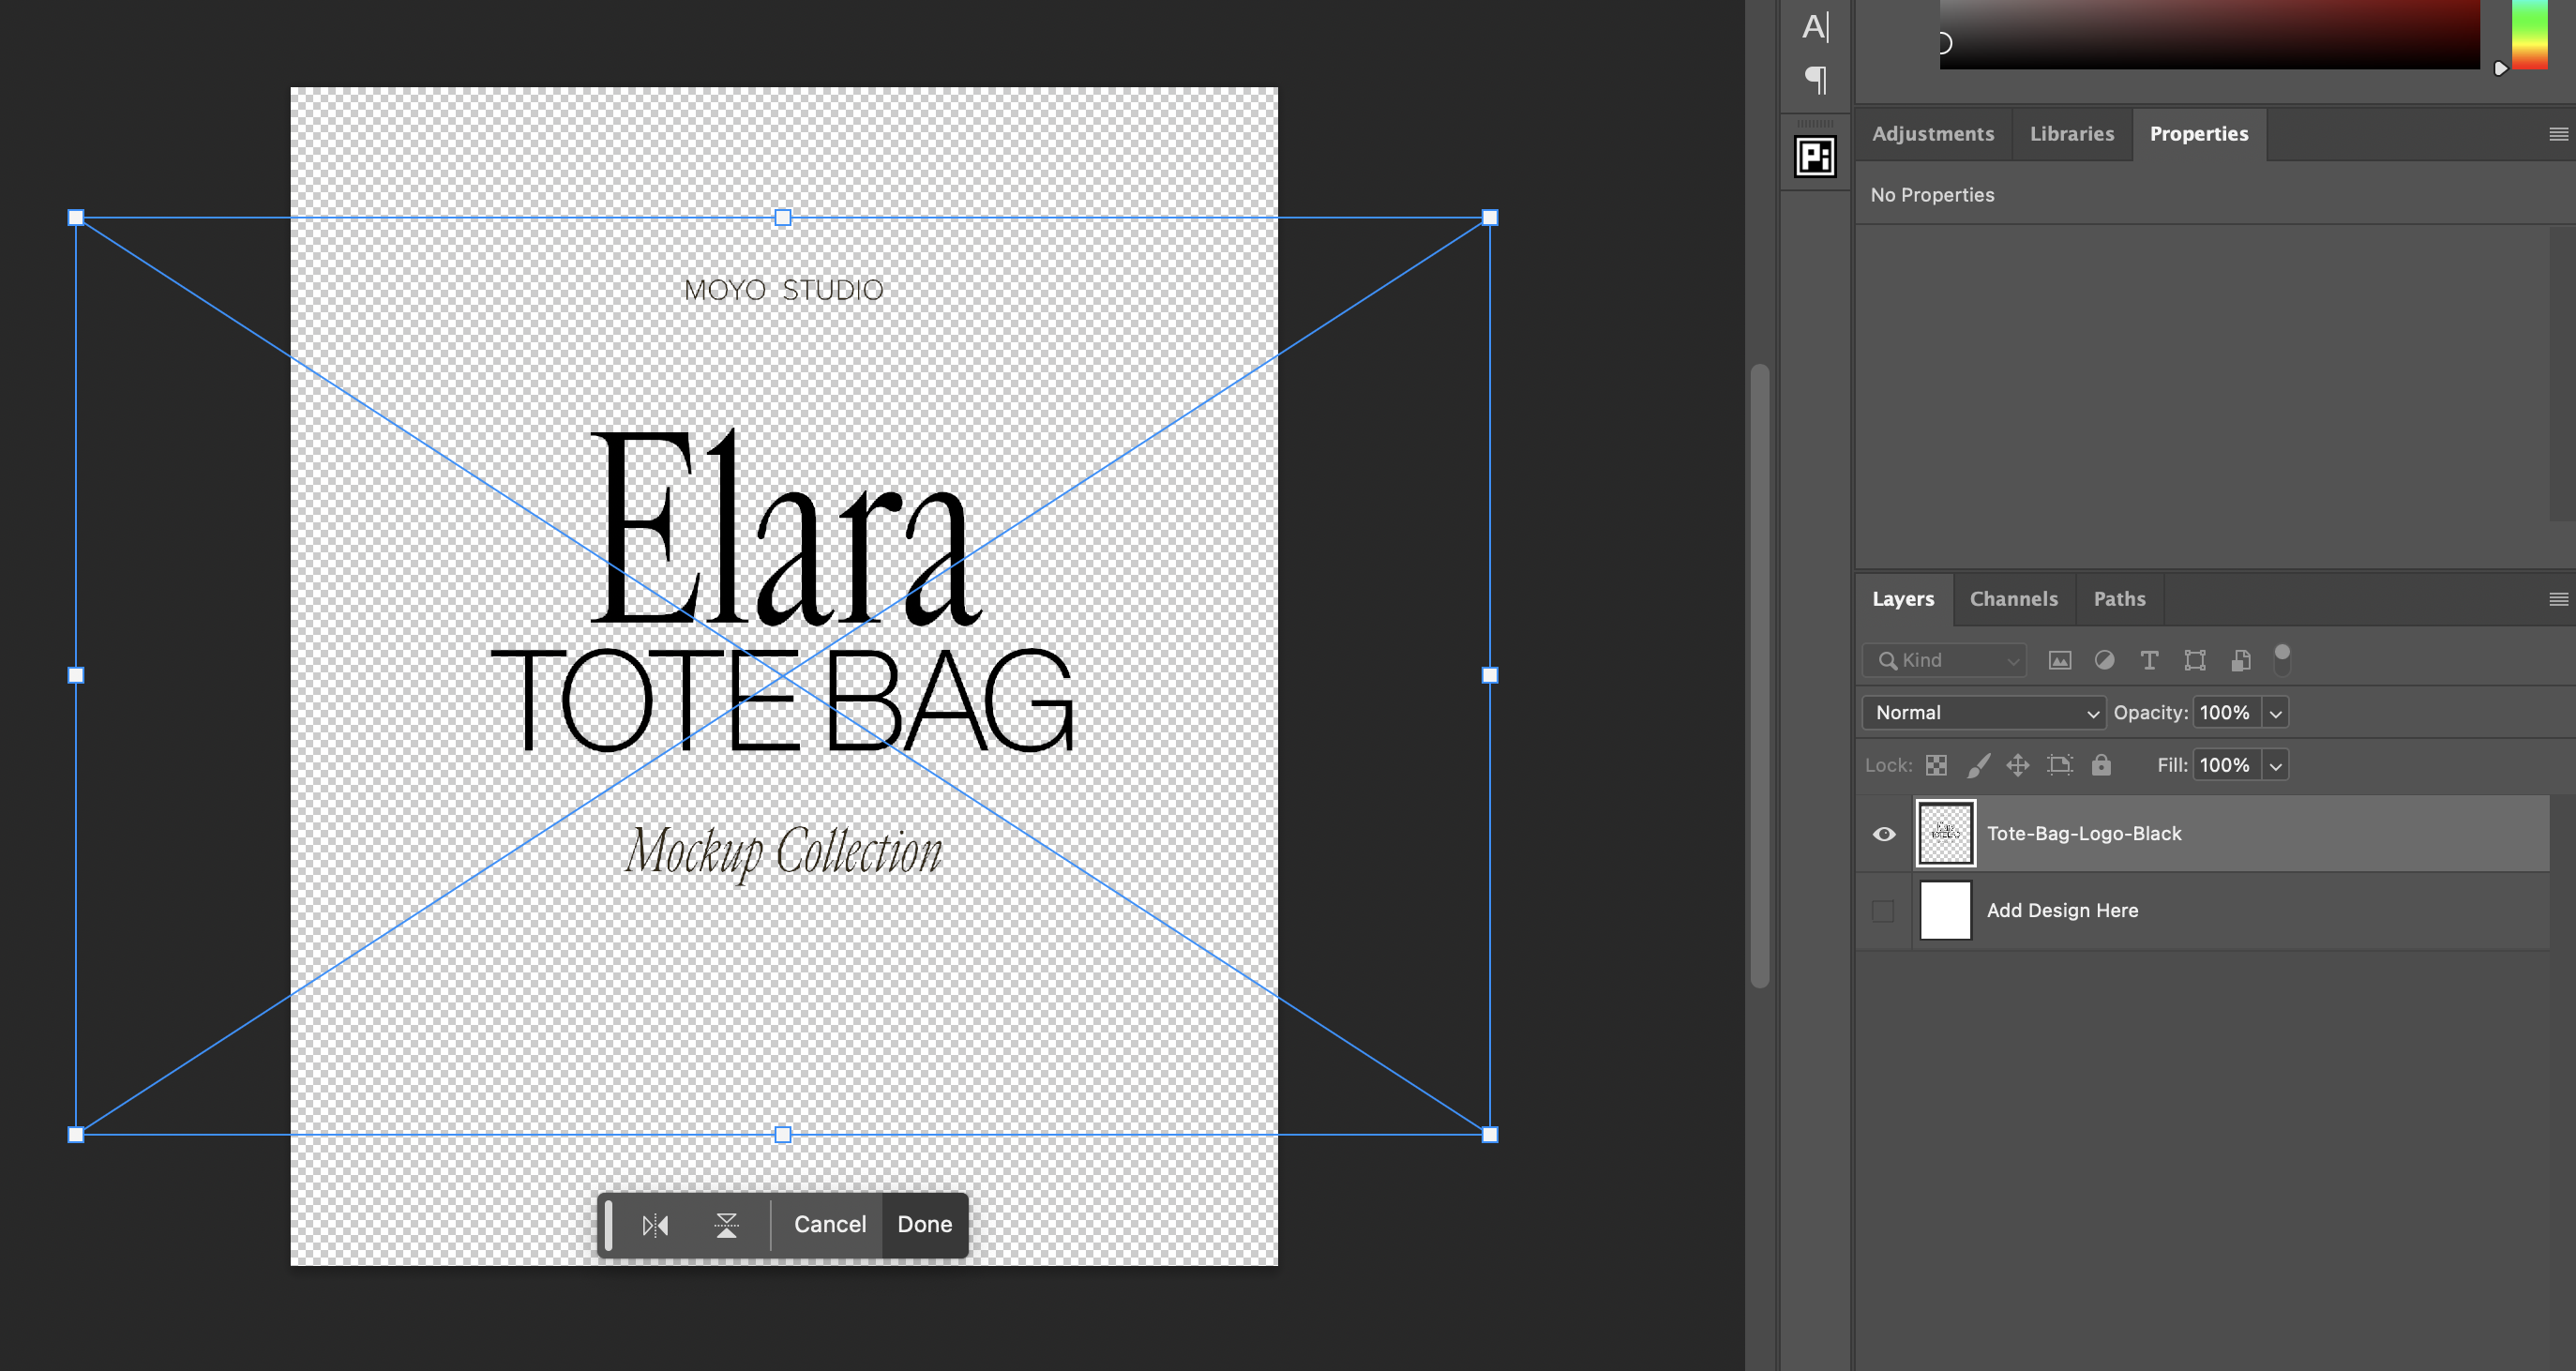The image size is (2576, 1371).
Task: Open the Normal blend mode dropdown
Action: [1984, 713]
